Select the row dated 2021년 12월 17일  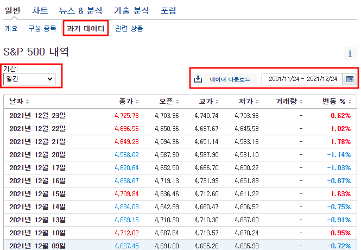[x=180, y=168]
